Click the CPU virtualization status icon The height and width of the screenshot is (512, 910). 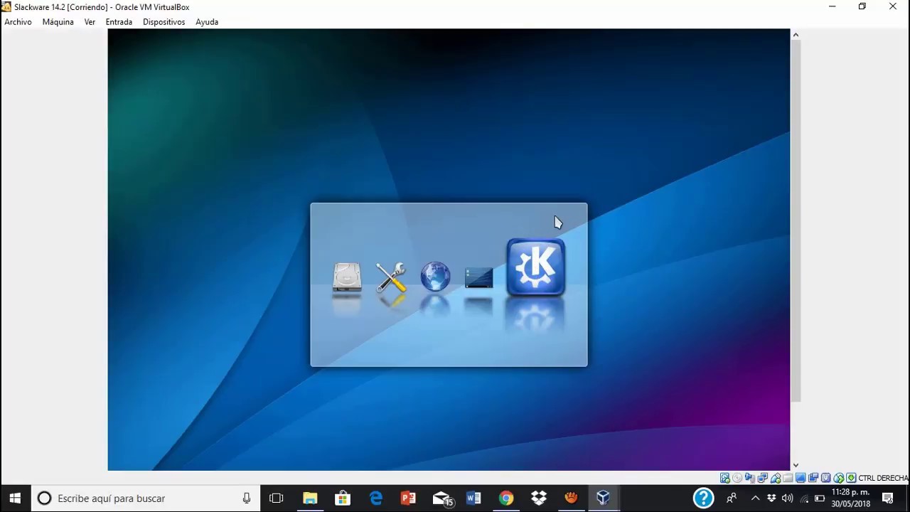tap(825, 478)
